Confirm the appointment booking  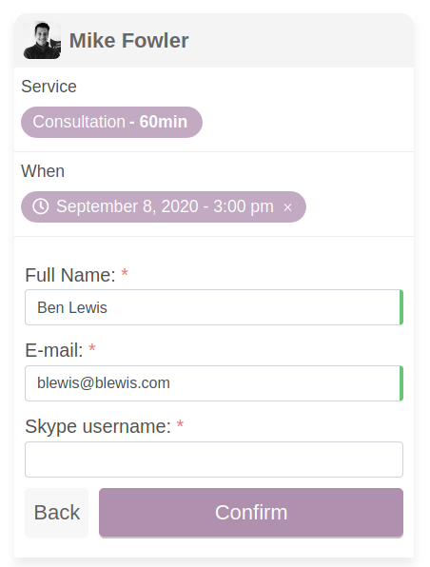pos(251,513)
